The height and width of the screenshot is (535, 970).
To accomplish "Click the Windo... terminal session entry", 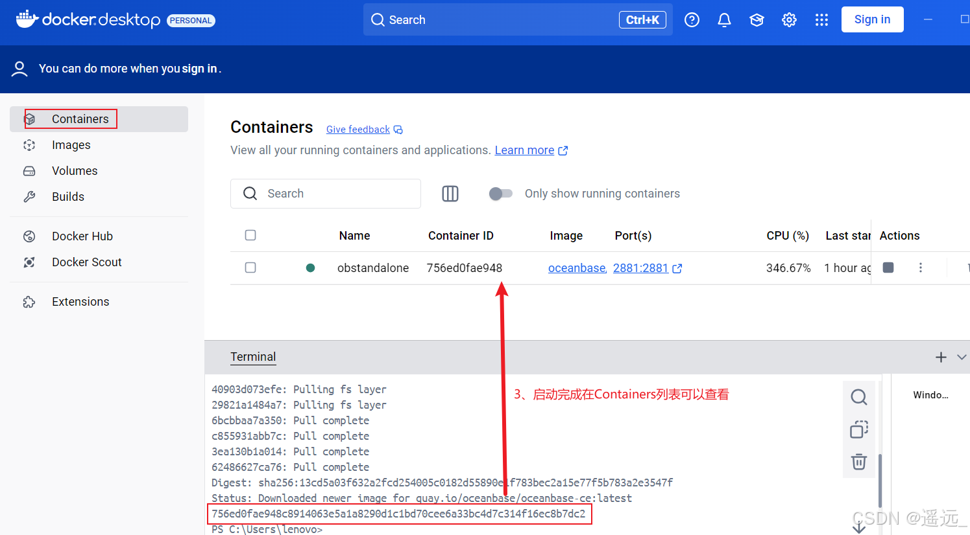I will pyautogui.click(x=930, y=395).
